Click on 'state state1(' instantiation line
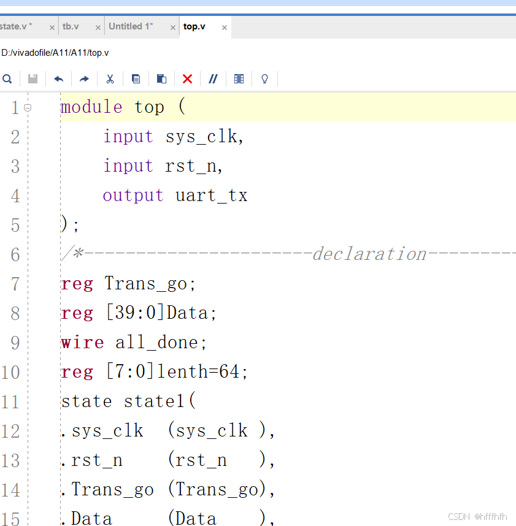The width and height of the screenshot is (516, 526). point(128,401)
